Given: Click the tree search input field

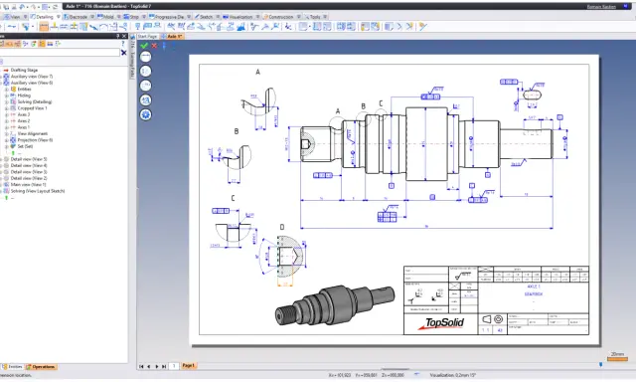Looking at the screenshot, I should pos(60,53).
